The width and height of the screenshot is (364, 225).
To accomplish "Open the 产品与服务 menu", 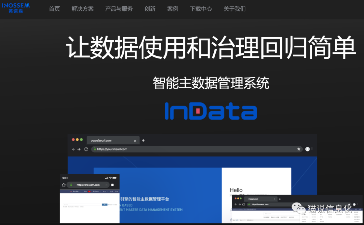I will (x=119, y=9).
